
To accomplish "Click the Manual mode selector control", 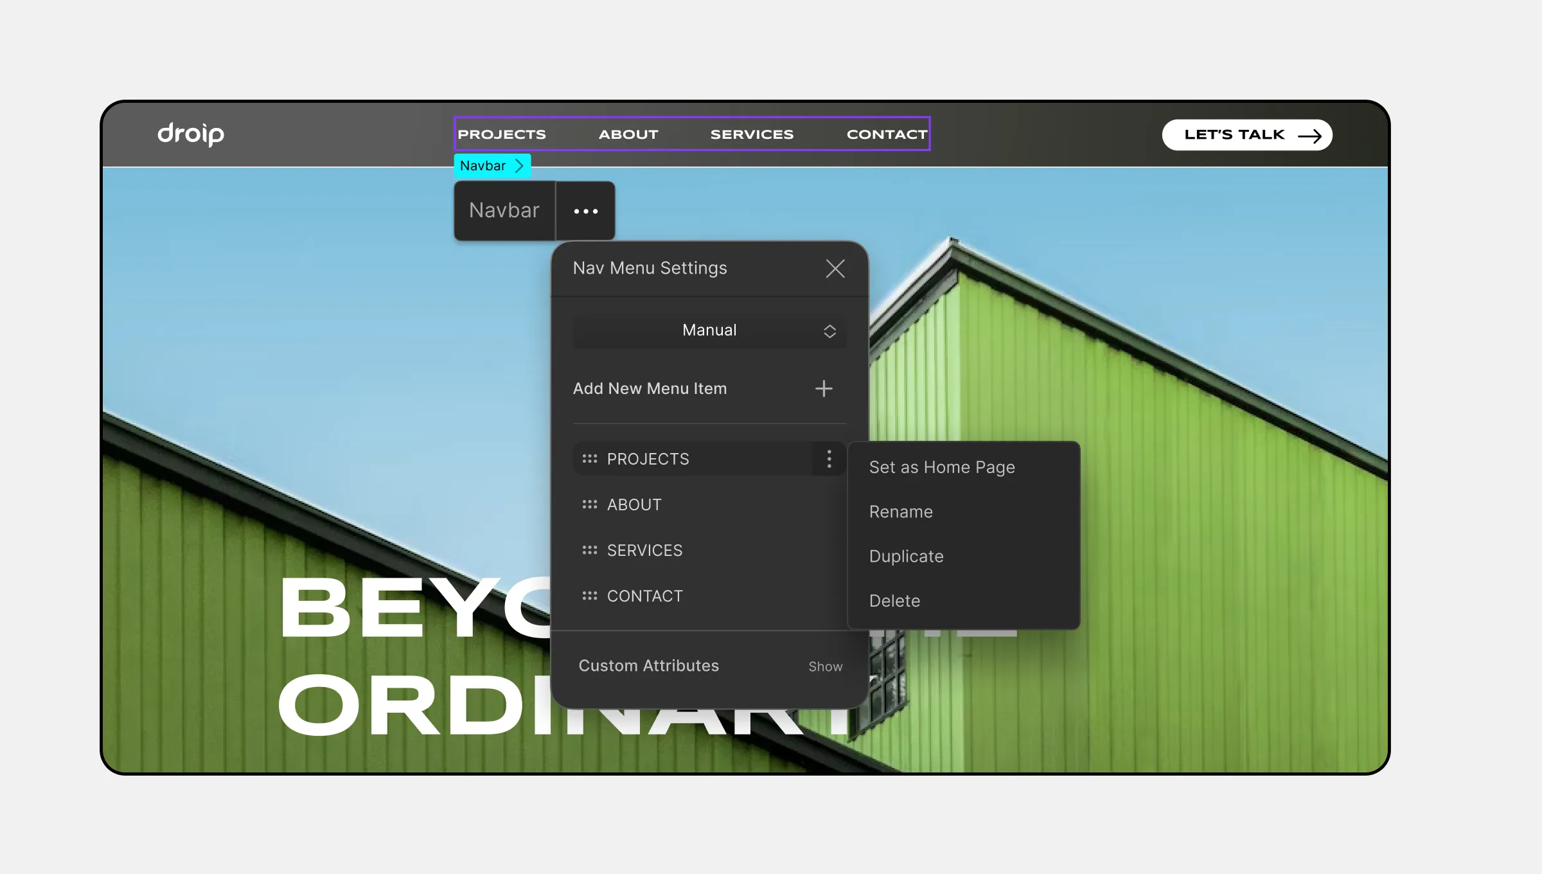I will pos(709,330).
